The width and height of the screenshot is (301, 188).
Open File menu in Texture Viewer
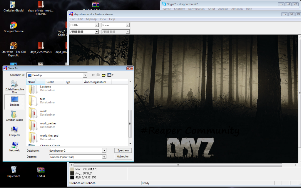click(x=73, y=19)
